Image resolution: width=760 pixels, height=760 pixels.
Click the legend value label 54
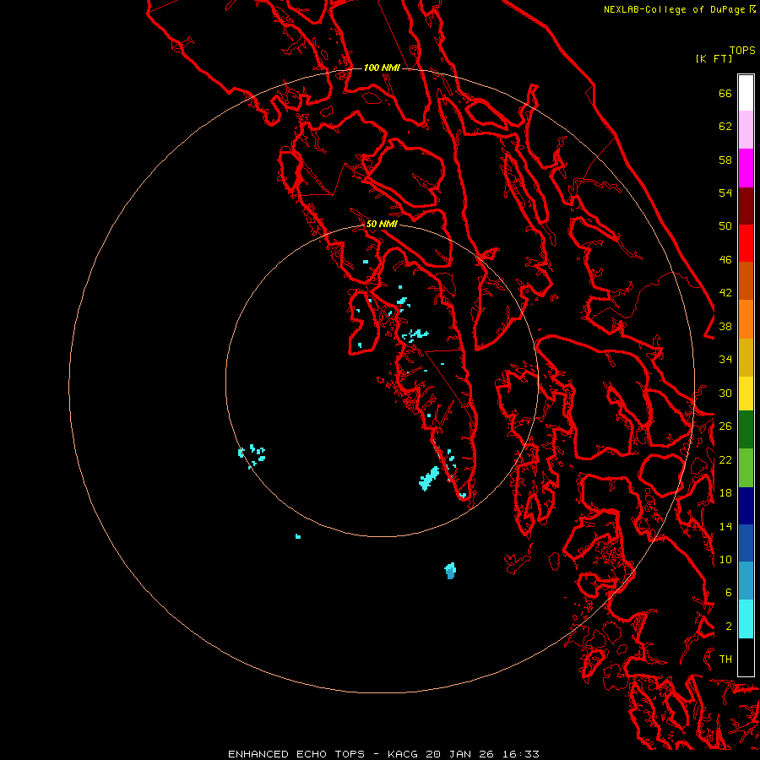pos(725,193)
